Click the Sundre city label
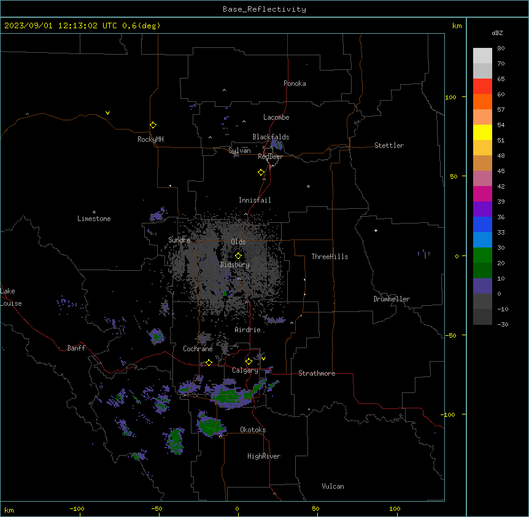 tap(179, 240)
